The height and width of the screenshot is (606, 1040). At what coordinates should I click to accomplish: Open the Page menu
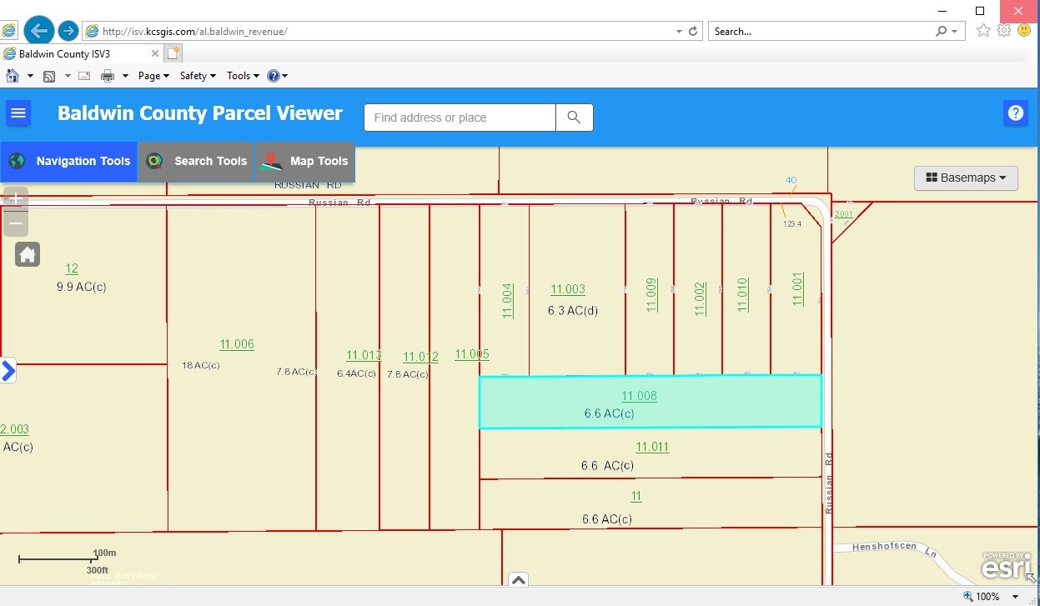(153, 76)
